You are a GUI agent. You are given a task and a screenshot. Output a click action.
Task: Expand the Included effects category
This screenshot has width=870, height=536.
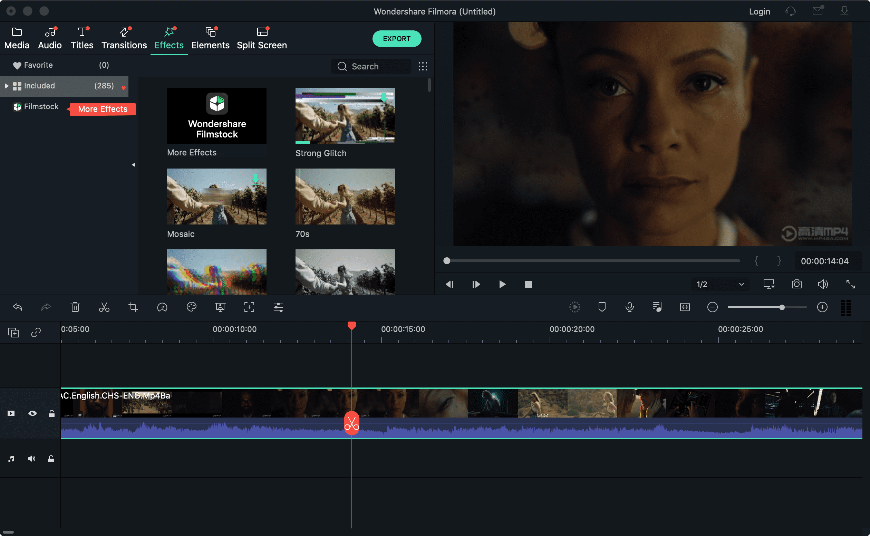(6, 86)
